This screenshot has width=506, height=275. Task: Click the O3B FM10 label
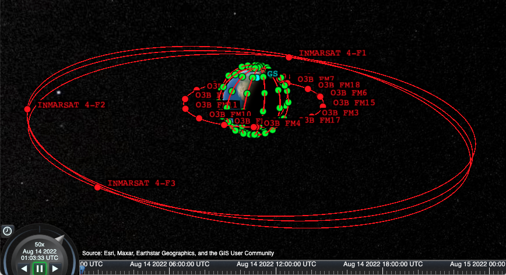[x=230, y=114]
